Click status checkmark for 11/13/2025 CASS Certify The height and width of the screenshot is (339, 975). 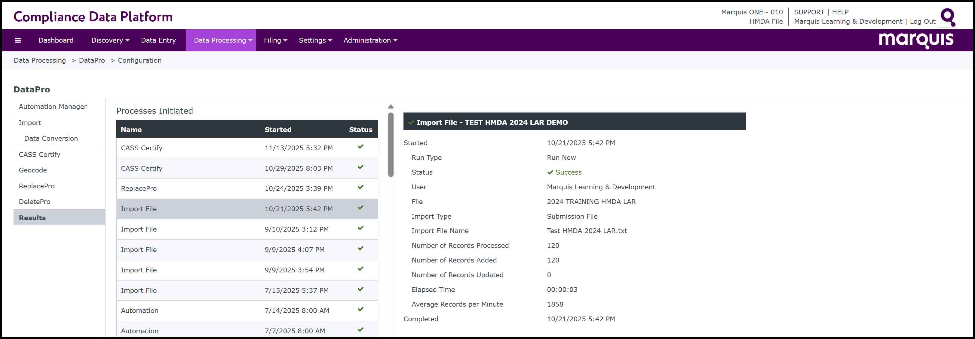coord(360,147)
